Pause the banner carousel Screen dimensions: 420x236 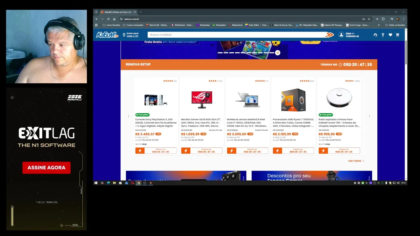(x=278, y=52)
